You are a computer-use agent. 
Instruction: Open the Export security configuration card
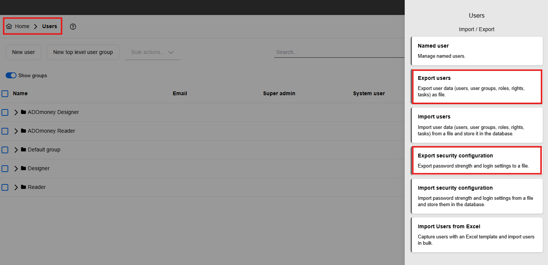477,160
